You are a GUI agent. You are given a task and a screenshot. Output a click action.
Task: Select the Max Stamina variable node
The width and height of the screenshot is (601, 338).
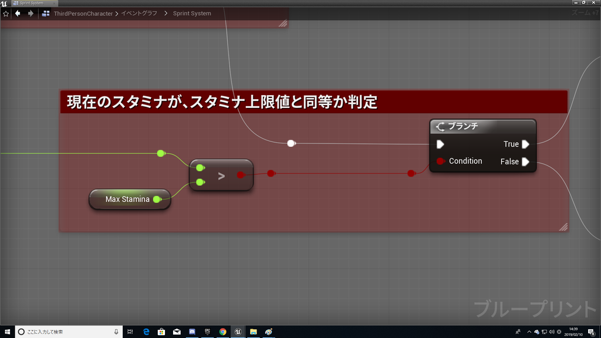pos(126,199)
